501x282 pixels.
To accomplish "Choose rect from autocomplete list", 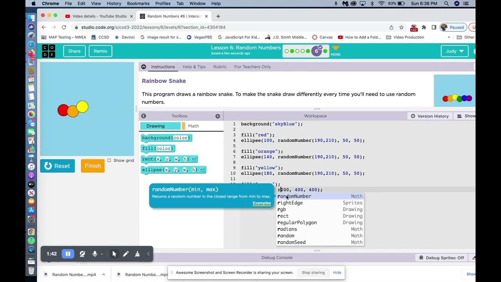I will point(320,216).
